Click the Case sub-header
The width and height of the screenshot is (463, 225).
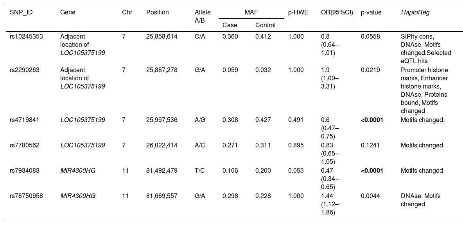click(x=230, y=25)
